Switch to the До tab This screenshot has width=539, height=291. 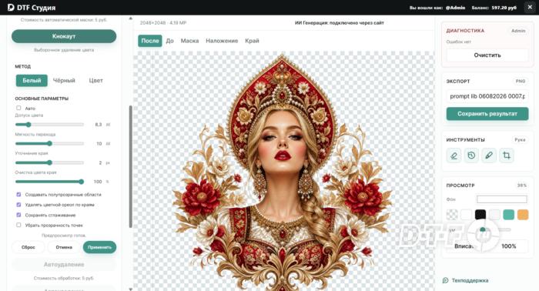tap(170, 41)
